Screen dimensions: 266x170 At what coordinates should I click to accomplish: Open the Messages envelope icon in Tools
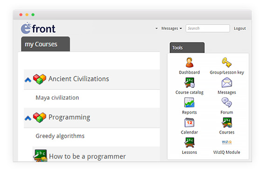(x=227, y=82)
